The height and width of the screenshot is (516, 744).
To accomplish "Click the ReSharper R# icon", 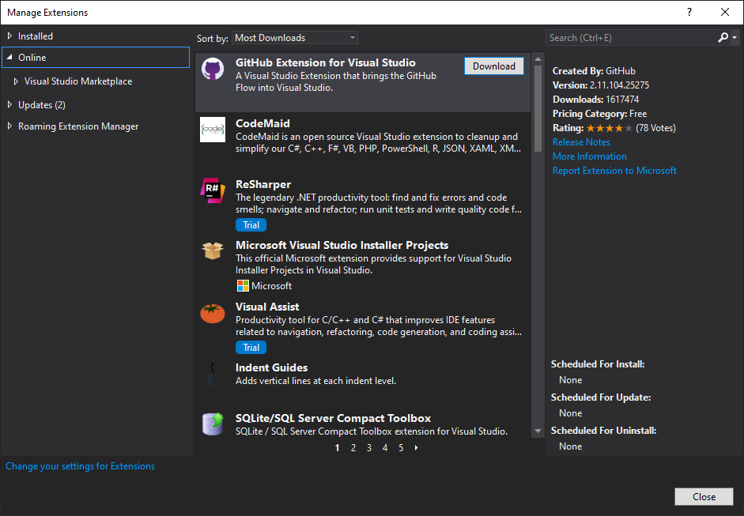I will (x=212, y=190).
